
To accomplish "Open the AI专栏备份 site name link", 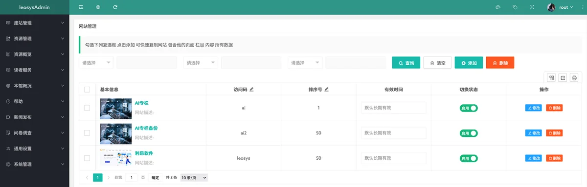I will 146,128.
